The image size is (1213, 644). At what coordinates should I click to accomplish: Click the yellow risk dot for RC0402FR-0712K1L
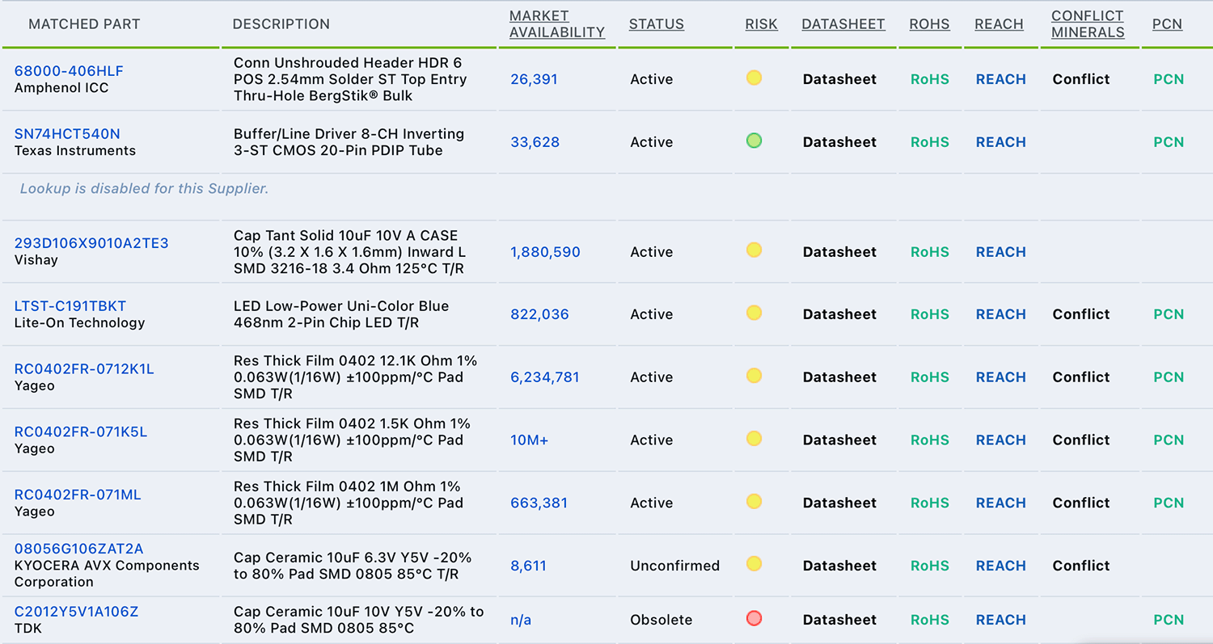point(754,376)
